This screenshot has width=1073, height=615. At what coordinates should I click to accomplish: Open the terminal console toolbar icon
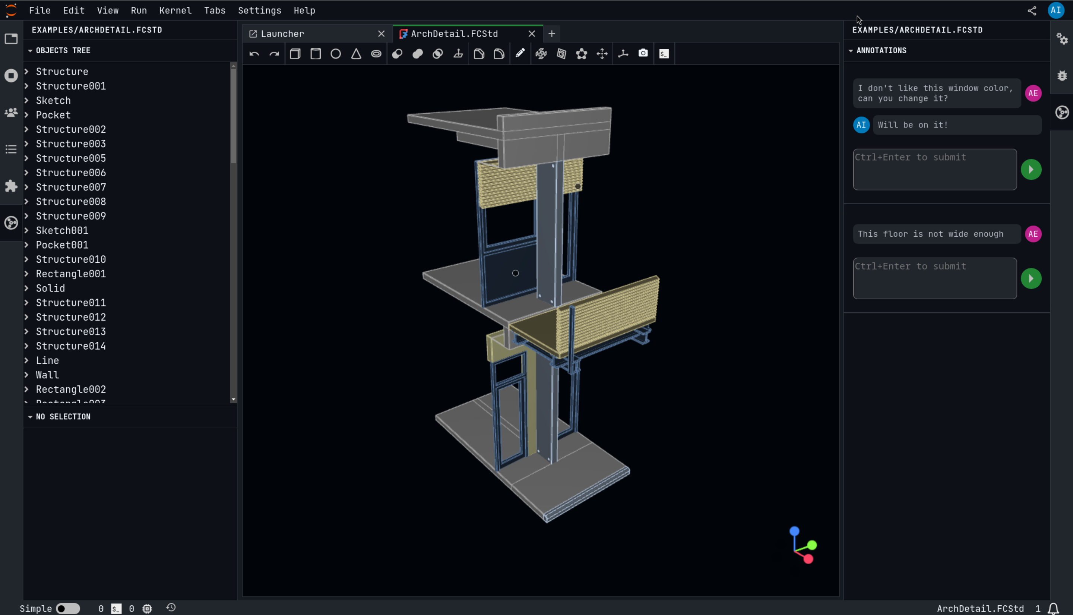coord(664,54)
